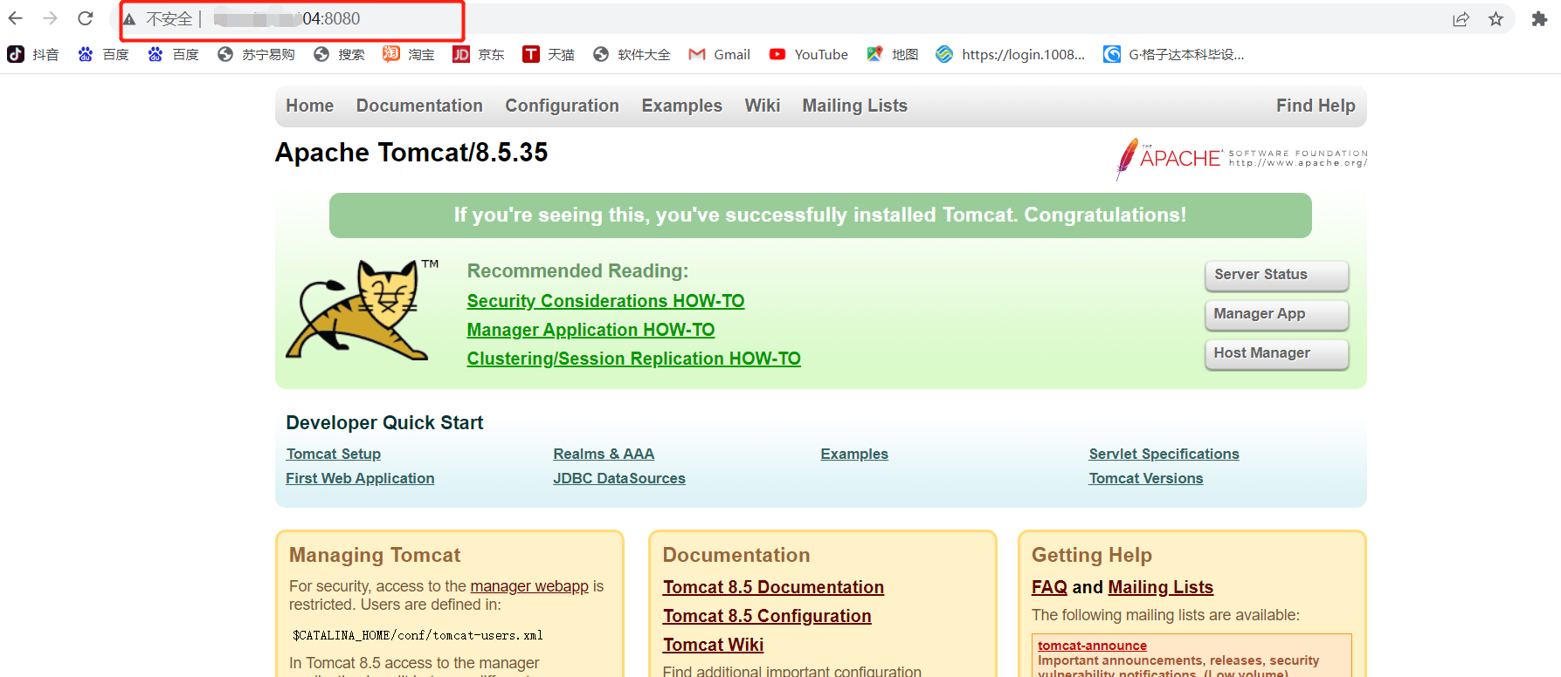Open Mailing Lists link under Getting Help
Screen dimensions: 1561x677
(1160, 587)
